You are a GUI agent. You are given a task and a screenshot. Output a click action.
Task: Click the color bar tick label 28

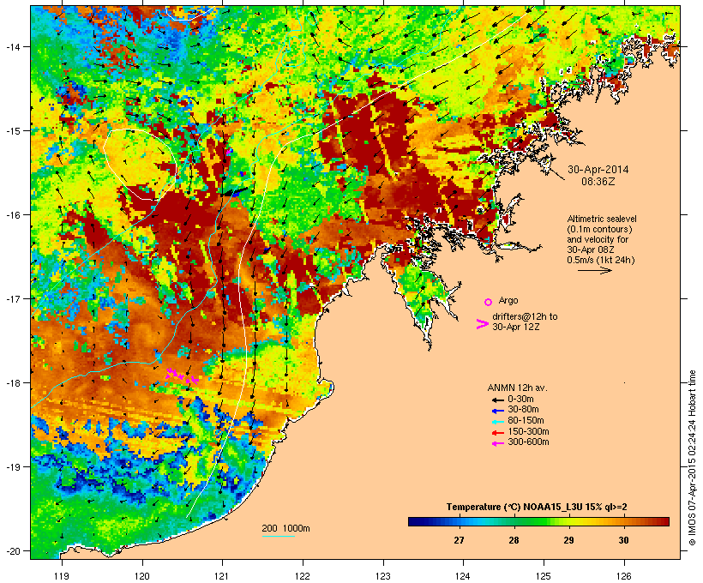514,540
